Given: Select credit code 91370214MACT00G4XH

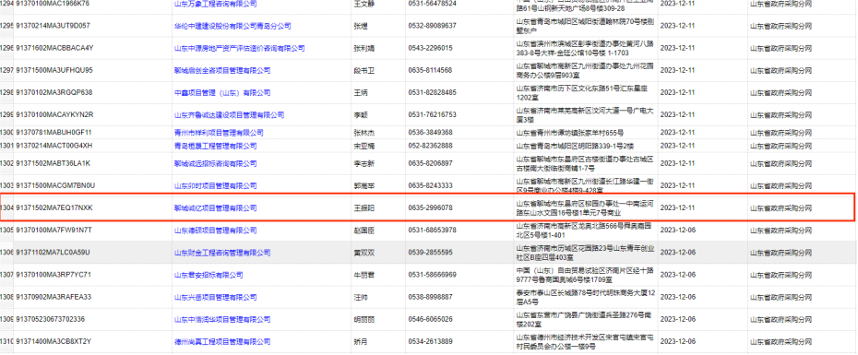Looking at the screenshot, I should pyautogui.click(x=54, y=146).
